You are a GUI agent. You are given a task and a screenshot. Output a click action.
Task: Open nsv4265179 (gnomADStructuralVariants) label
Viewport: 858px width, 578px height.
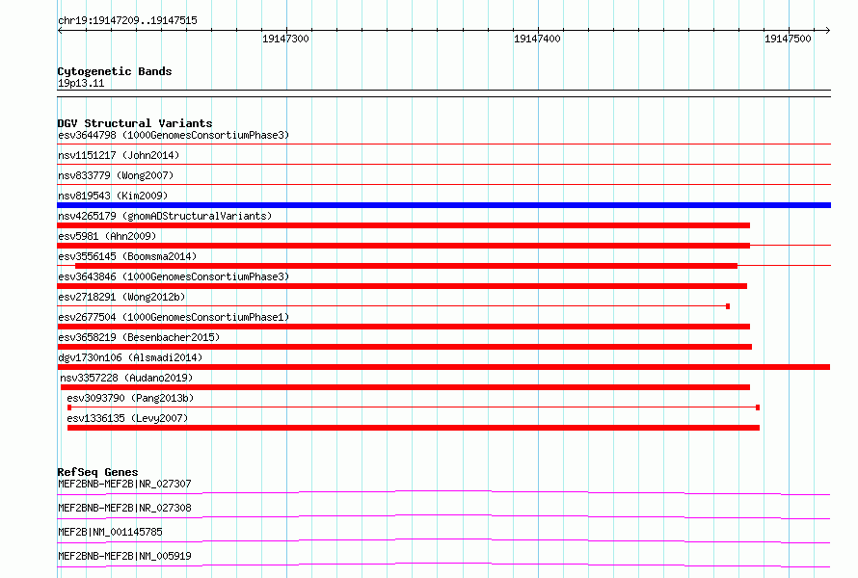165,216
